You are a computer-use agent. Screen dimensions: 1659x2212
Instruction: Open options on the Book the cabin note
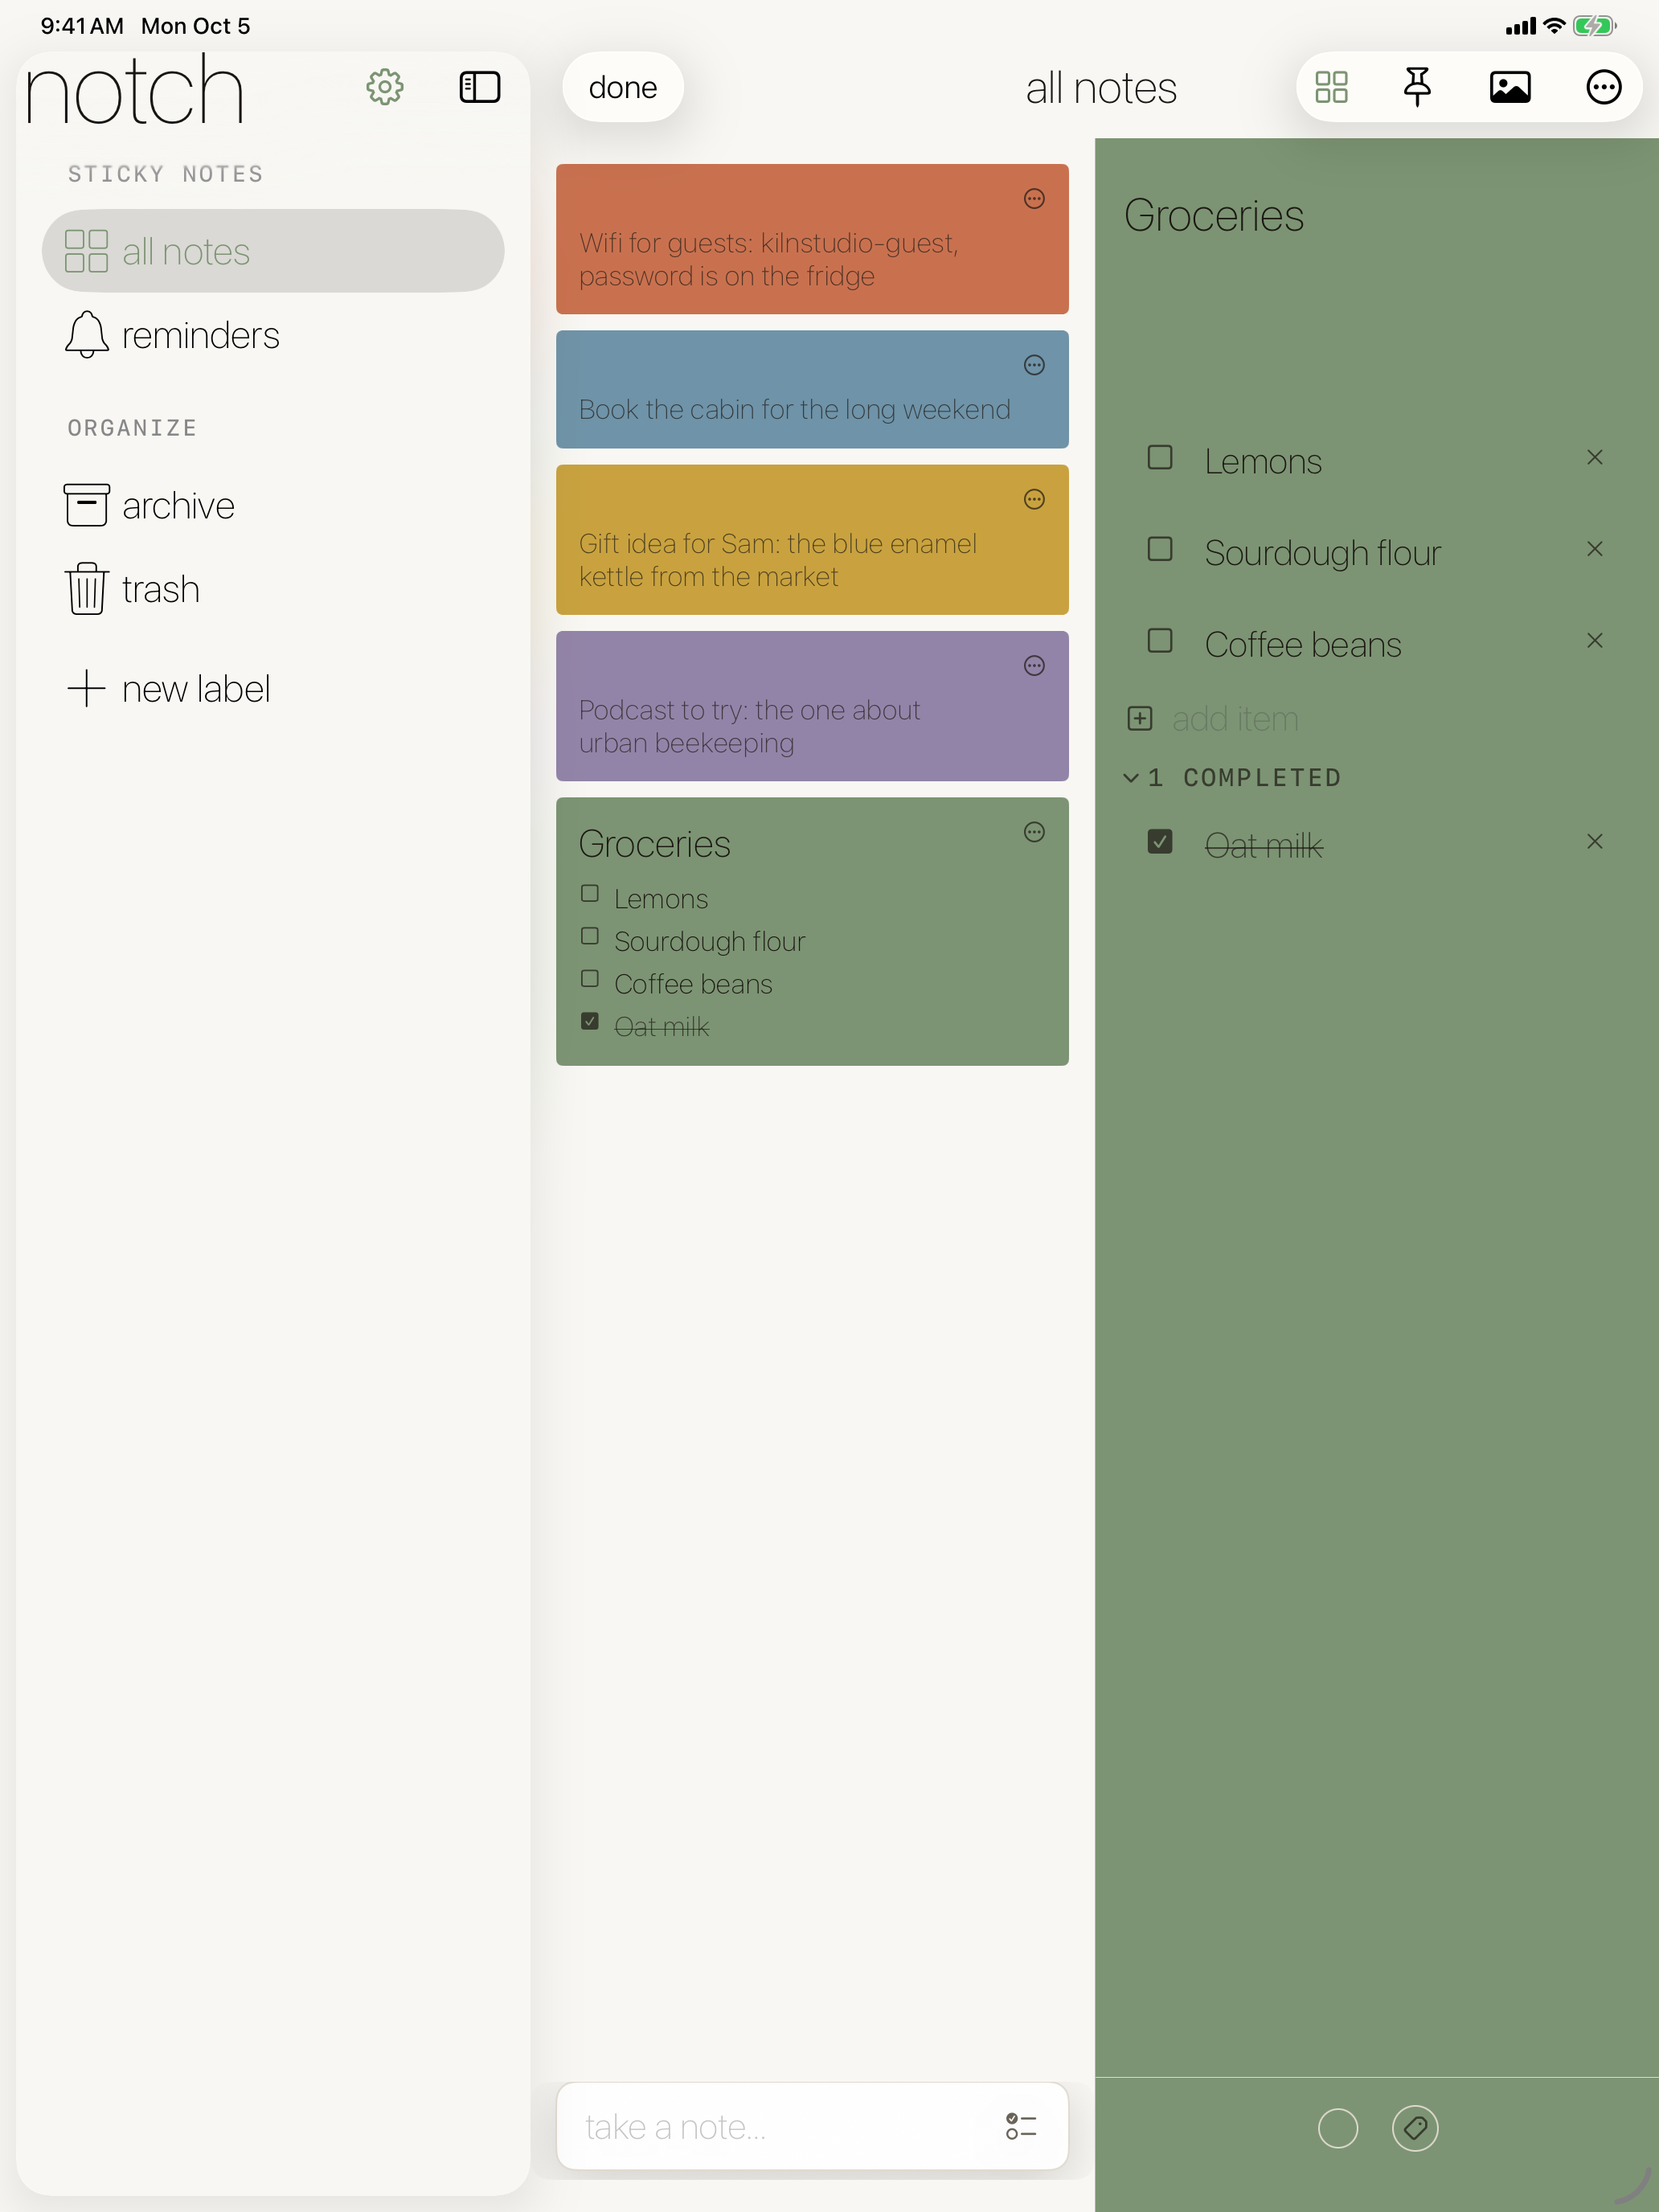pyautogui.click(x=1034, y=365)
